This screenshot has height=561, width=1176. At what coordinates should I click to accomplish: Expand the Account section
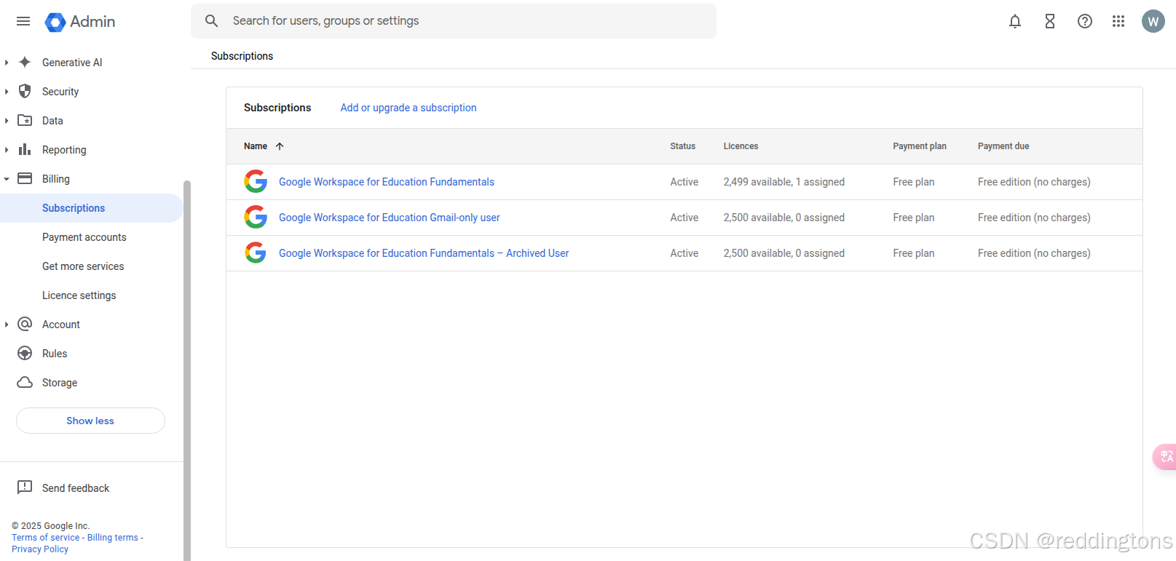7,325
